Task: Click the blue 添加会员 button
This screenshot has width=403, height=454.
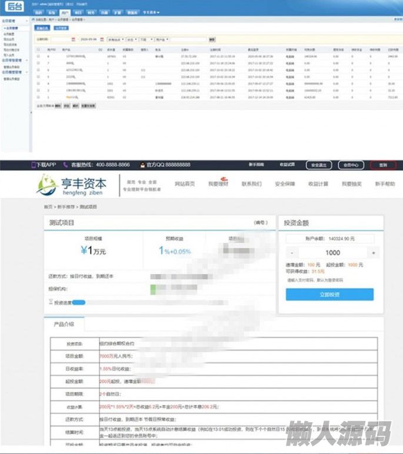Action: pyautogui.click(x=42, y=28)
